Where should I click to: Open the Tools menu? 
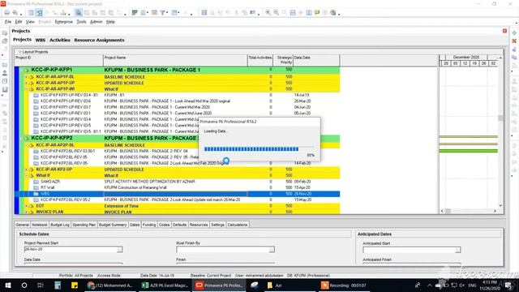(81, 22)
